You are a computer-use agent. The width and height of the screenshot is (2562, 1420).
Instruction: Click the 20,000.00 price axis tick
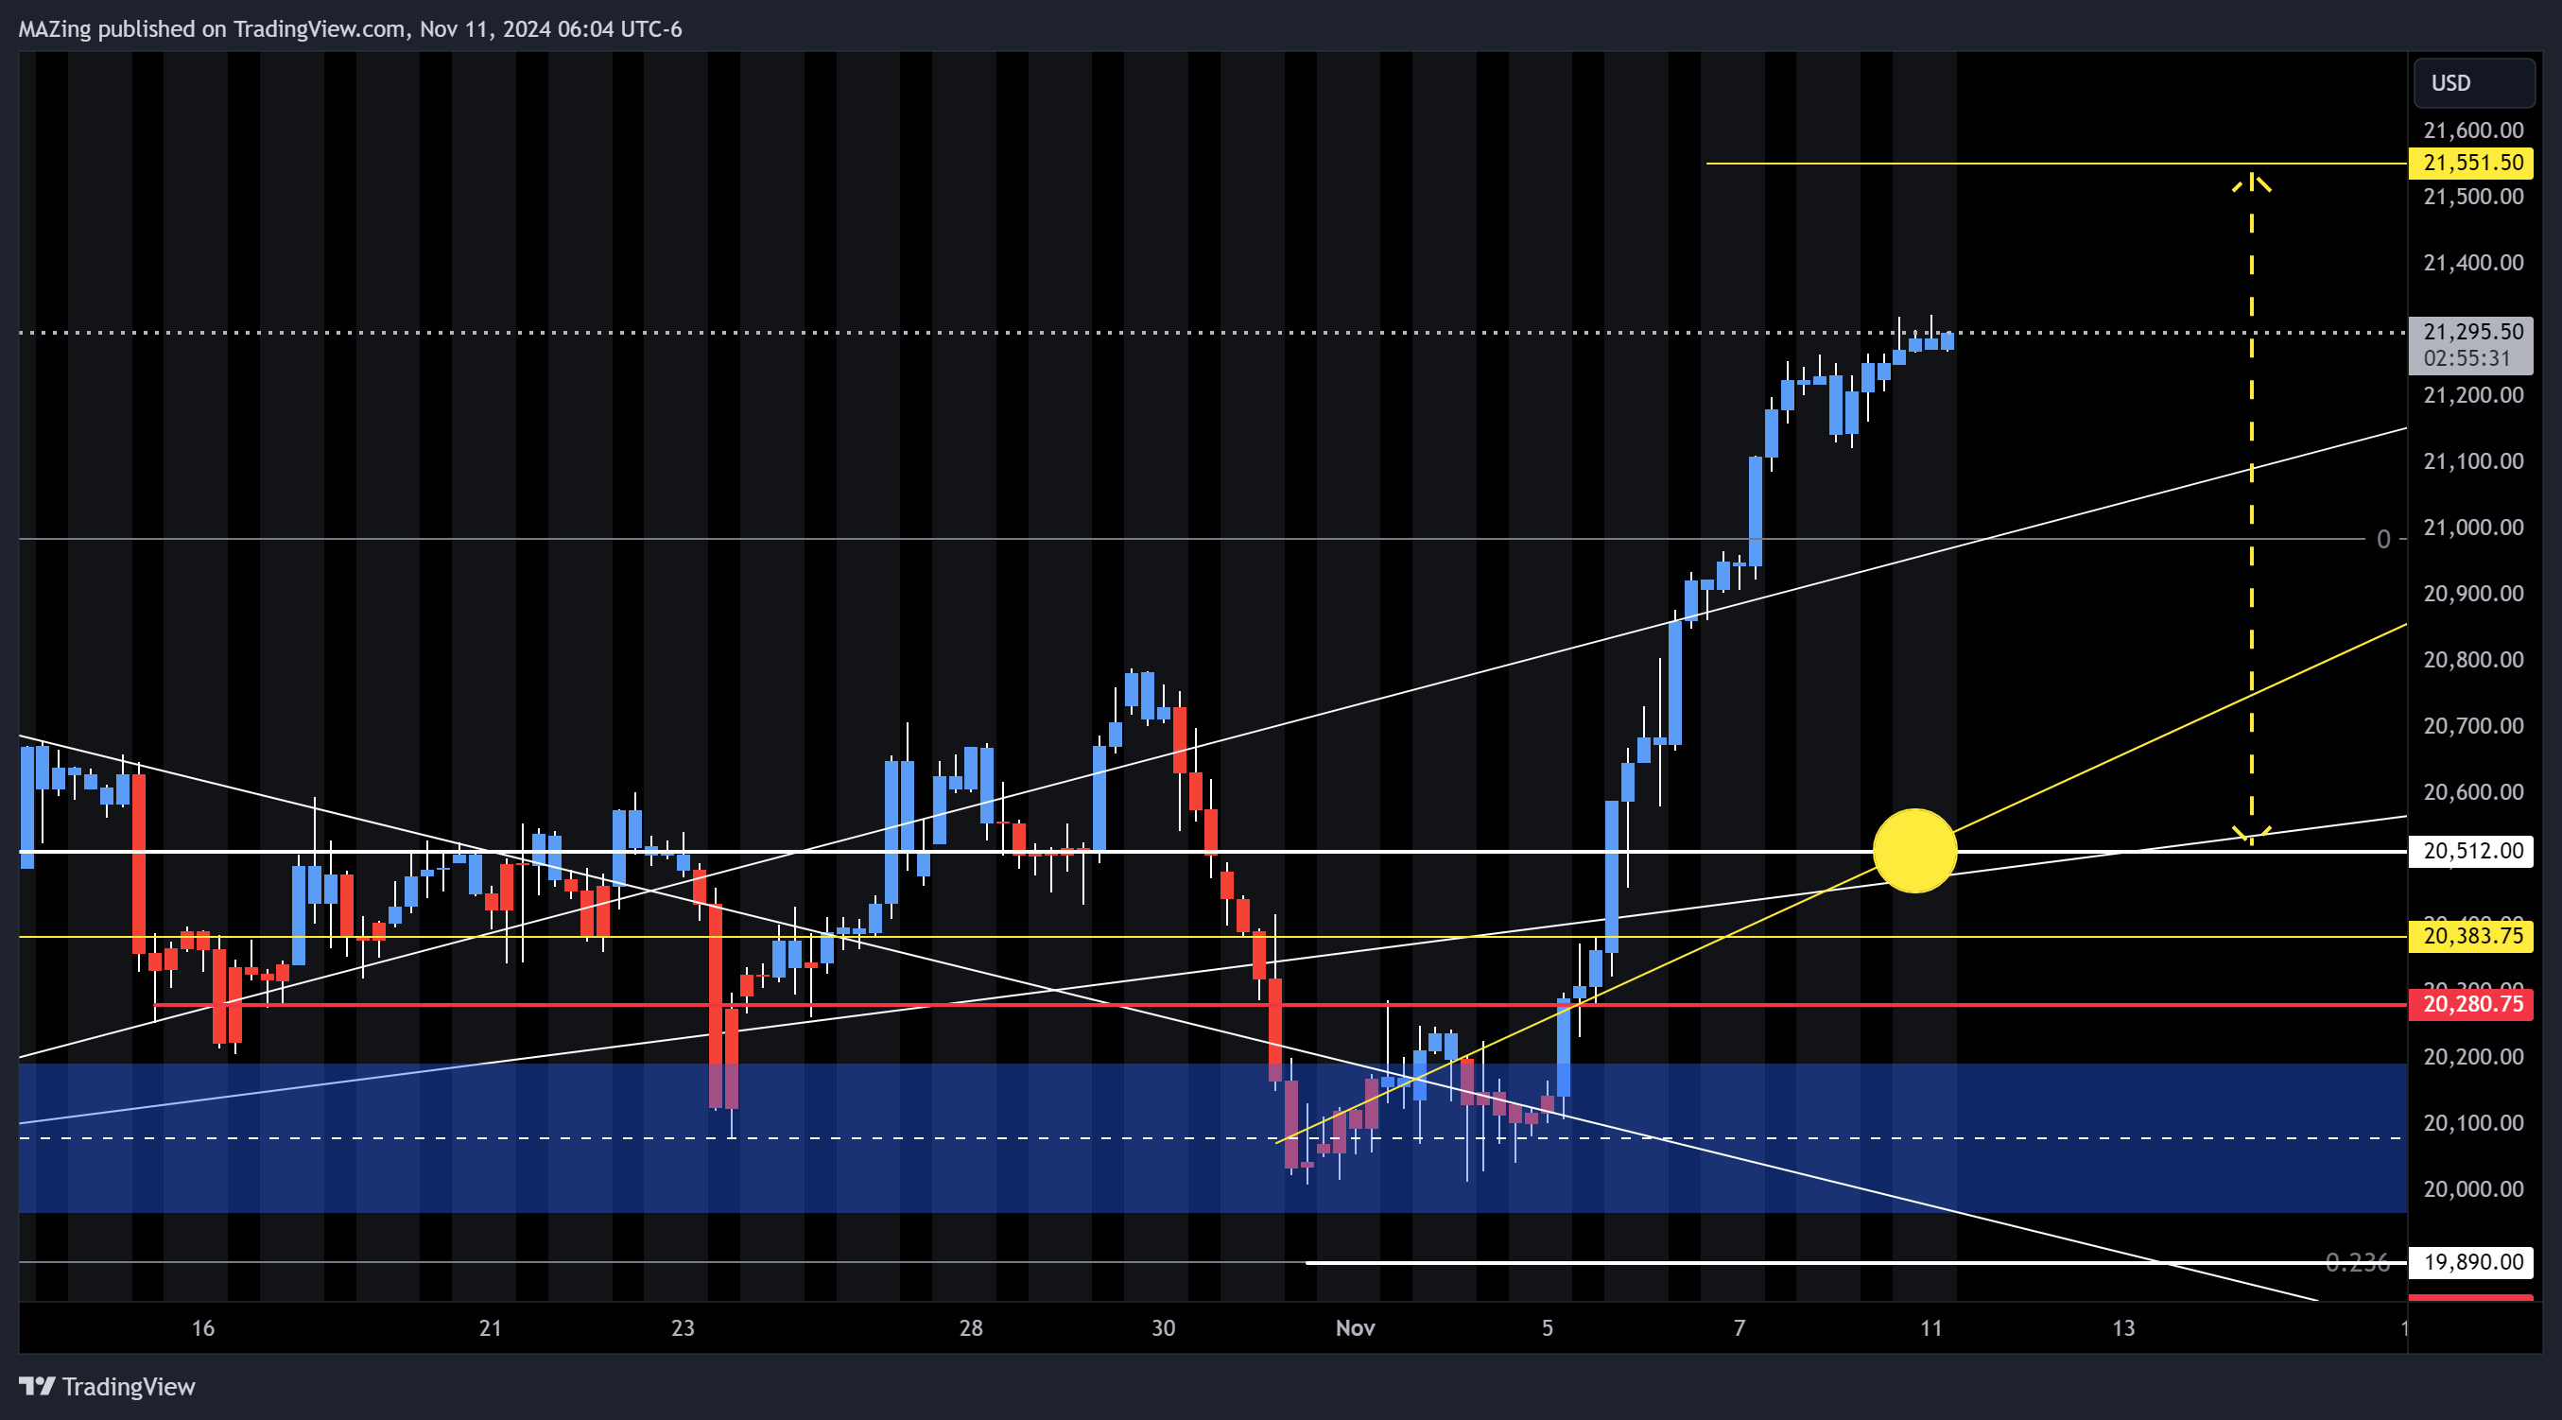point(2472,1189)
